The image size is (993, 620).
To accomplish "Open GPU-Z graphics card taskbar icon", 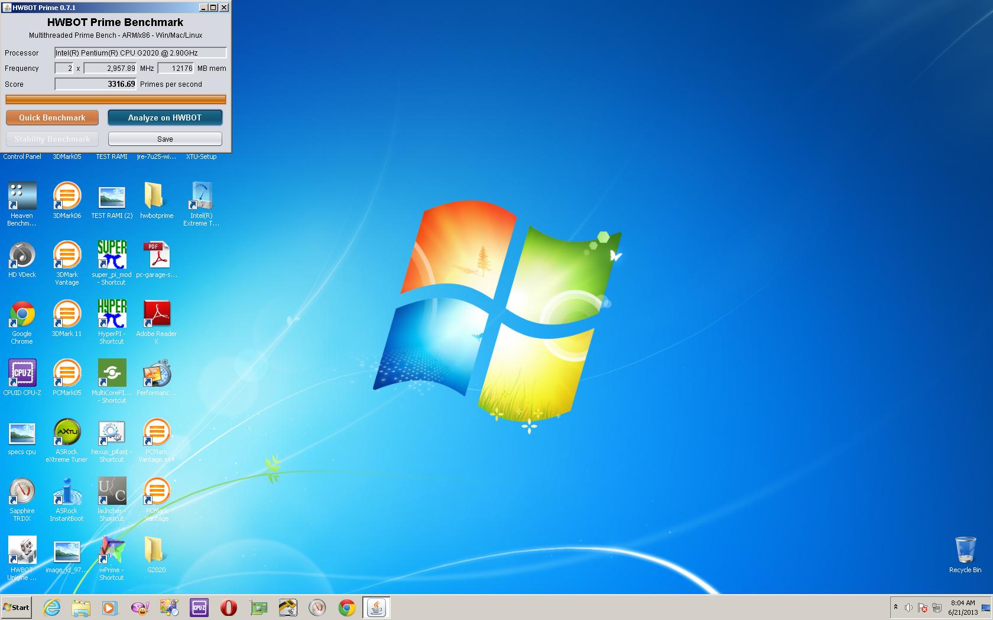I will coord(258,608).
